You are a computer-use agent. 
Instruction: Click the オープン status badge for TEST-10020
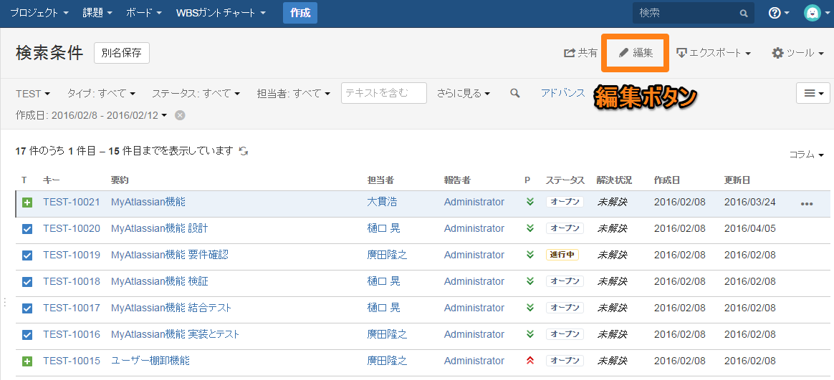pos(565,228)
